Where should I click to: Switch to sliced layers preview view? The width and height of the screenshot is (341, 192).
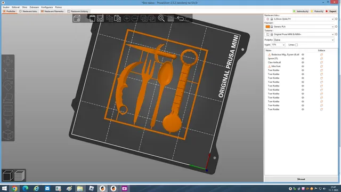click(x=20, y=175)
